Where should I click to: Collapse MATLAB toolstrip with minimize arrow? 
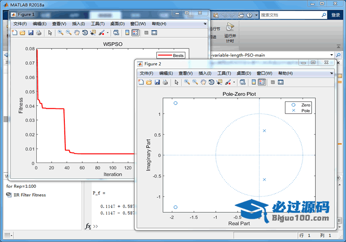338,46
